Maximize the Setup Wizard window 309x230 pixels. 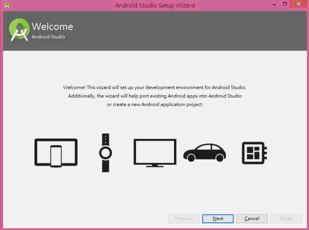click(x=285, y=4)
